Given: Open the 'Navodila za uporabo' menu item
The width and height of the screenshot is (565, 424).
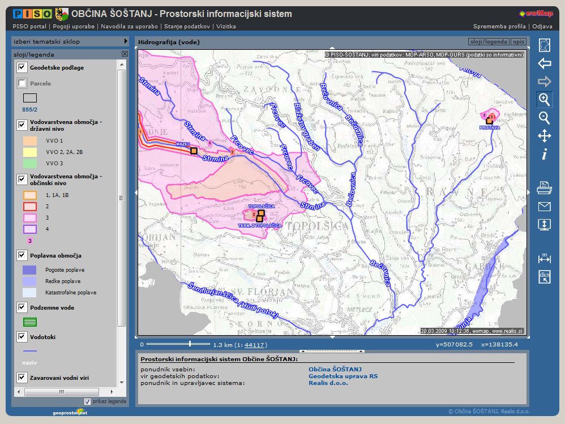Looking at the screenshot, I should [x=130, y=26].
